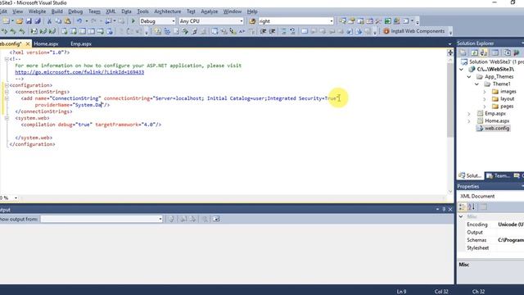Open the Tools menu
Image resolution: width=524 pixels, height=295 pixels.
point(142,11)
